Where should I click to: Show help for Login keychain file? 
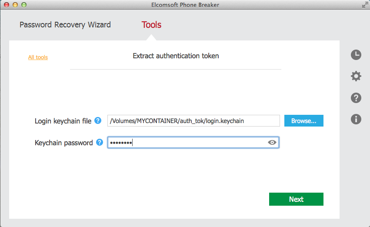[x=98, y=121]
